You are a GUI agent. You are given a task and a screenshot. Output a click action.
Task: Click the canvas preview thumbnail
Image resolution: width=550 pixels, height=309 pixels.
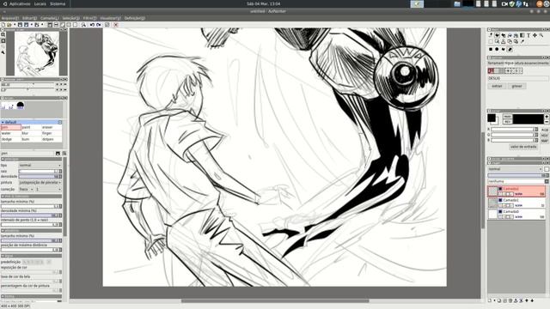click(37, 53)
